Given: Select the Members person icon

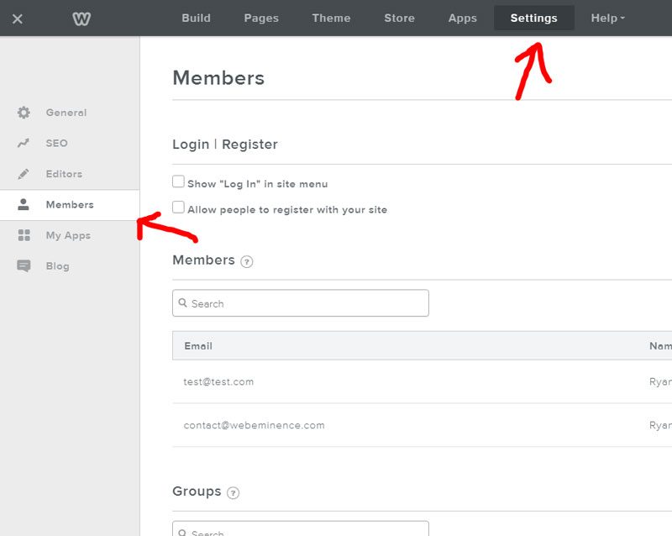Looking at the screenshot, I should [24, 204].
